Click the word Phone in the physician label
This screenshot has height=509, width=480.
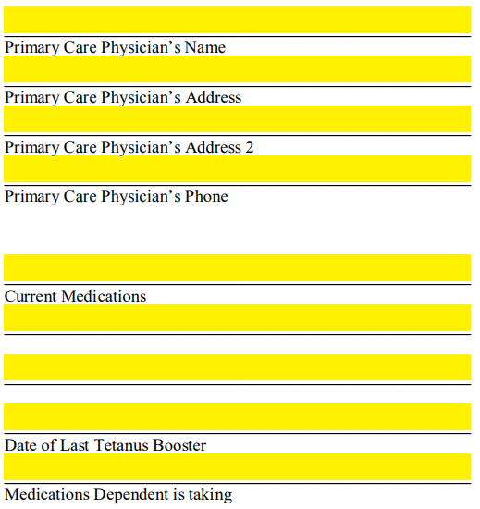206,196
